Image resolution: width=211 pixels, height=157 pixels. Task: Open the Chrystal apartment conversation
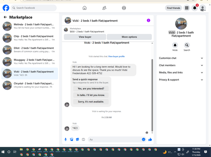click(x=30, y=85)
